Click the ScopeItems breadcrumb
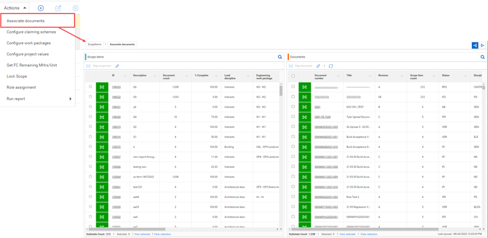 click(94, 44)
